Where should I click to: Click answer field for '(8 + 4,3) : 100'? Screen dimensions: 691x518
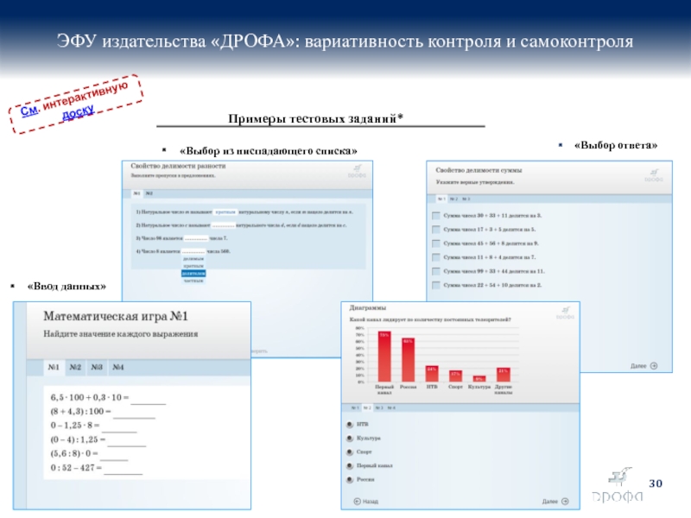[134, 413]
